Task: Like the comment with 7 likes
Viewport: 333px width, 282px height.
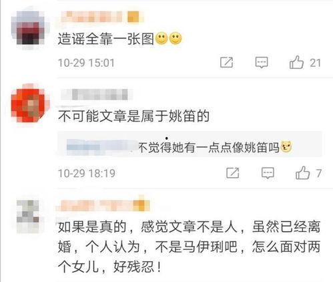Action: pos(308,173)
